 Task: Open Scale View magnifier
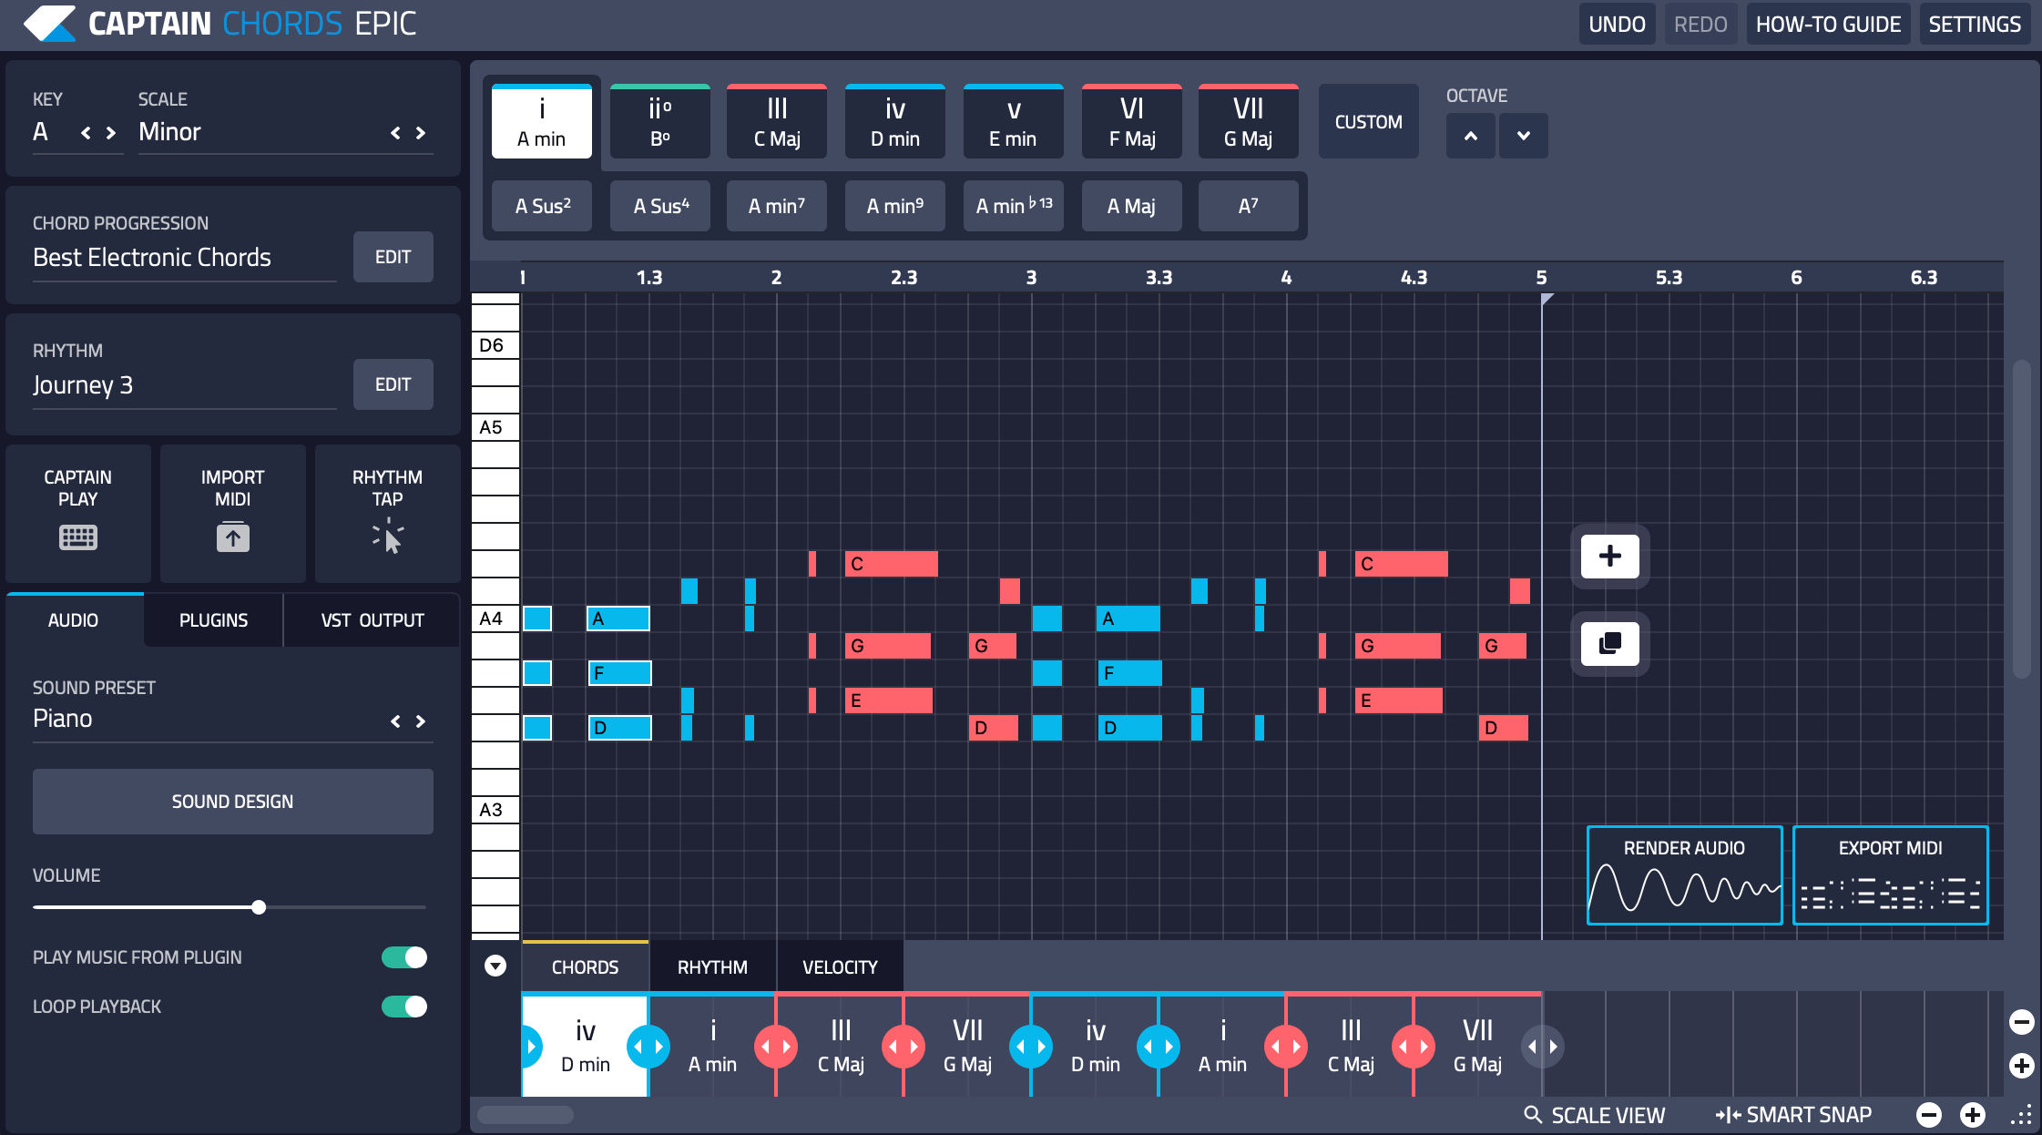pos(1595,1115)
